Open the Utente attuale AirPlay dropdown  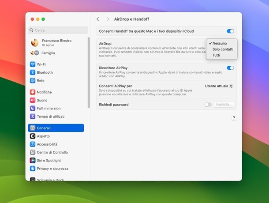tap(219, 86)
